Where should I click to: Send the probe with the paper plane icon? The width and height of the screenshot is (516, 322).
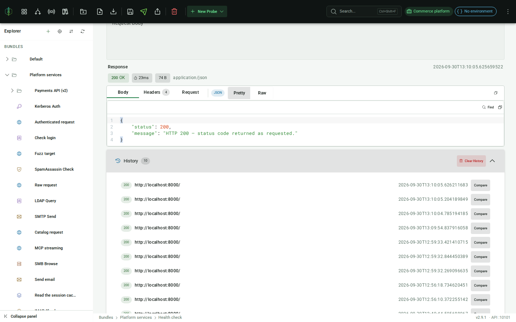coord(144,11)
